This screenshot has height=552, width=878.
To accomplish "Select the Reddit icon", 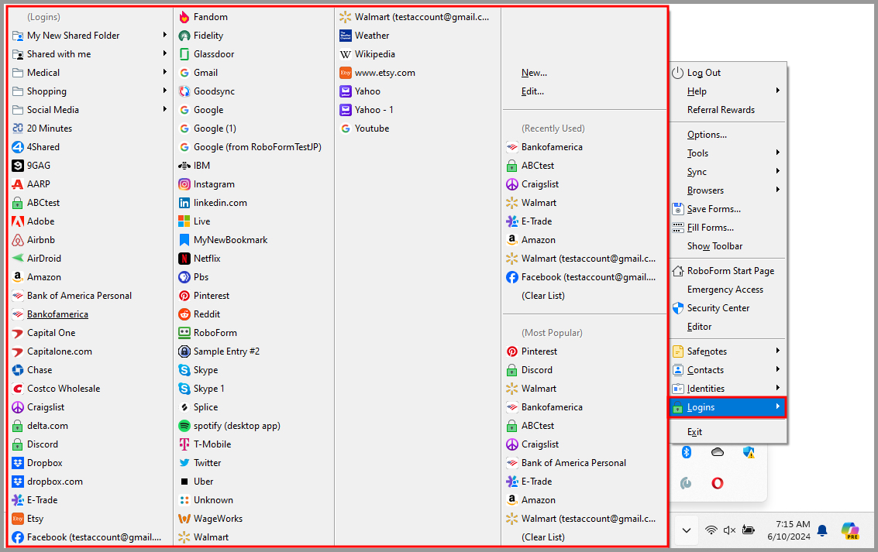I will click(x=184, y=314).
